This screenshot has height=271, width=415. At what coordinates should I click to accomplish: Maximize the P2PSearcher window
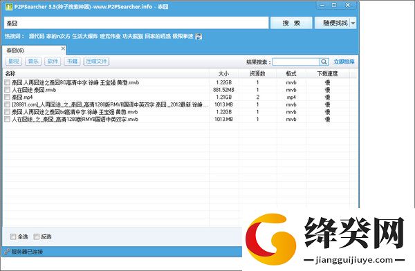click(334, 6)
